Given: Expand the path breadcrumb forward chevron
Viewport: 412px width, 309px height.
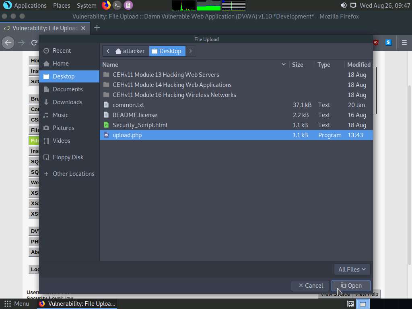Looking at the screenshot, I should tap(190, 51).
